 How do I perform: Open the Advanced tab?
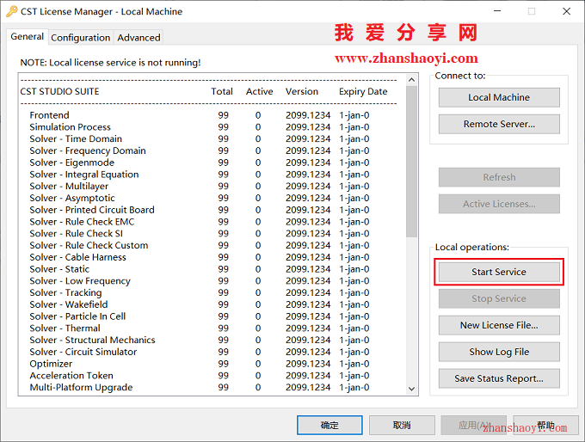coord(139,38)
